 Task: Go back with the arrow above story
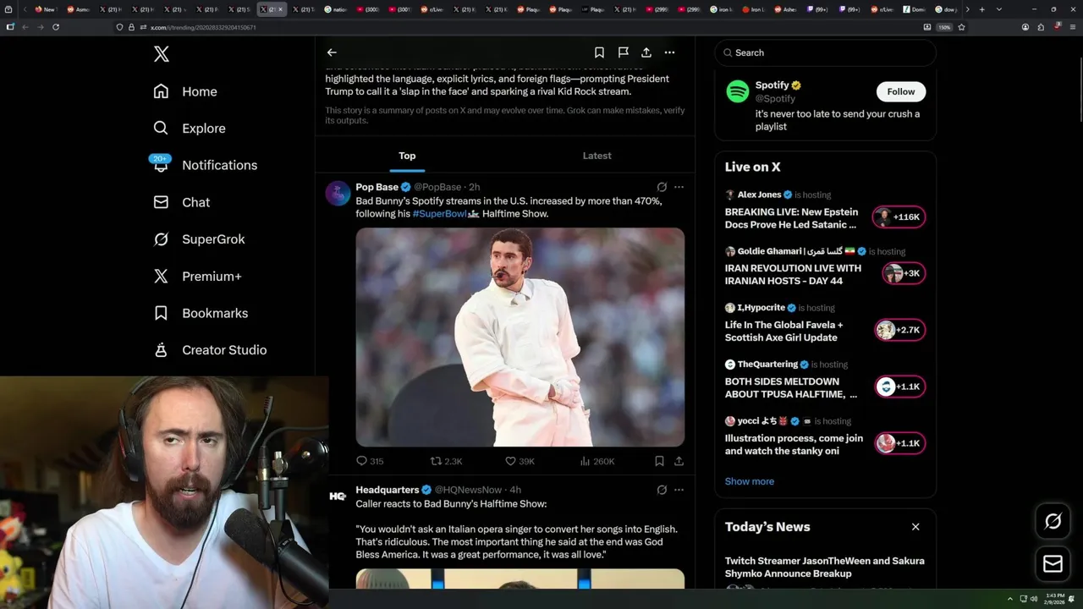pos(332,52)
